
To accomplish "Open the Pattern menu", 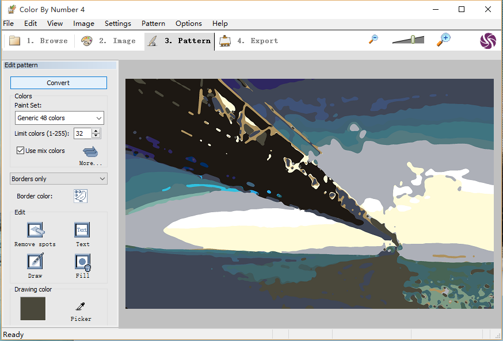I will coord(153,24).
